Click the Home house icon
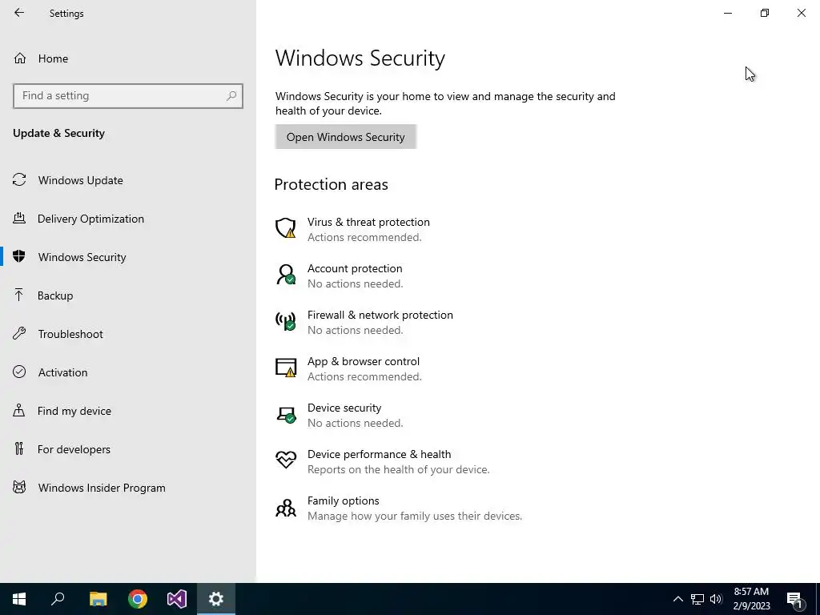The width and height of the screenshot is (820, 615). click(x=20, y=58)
